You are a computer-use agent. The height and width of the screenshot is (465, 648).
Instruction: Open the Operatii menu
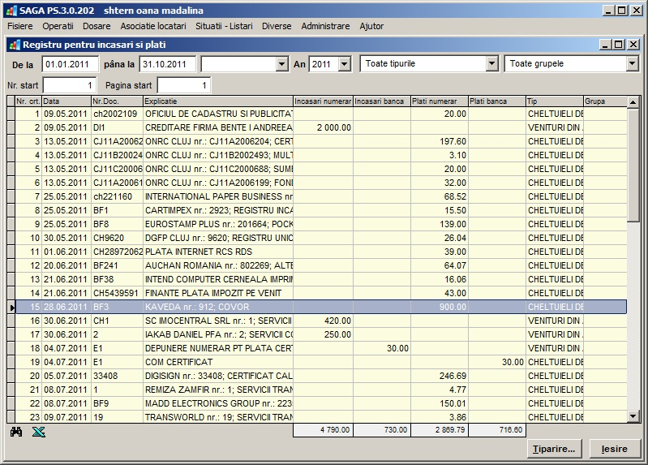[58, 26]
